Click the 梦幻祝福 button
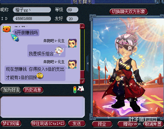This screenshot has width=164, height=129. 11,123
